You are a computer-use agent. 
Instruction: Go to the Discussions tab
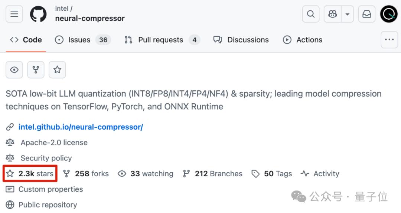point(241,40)
